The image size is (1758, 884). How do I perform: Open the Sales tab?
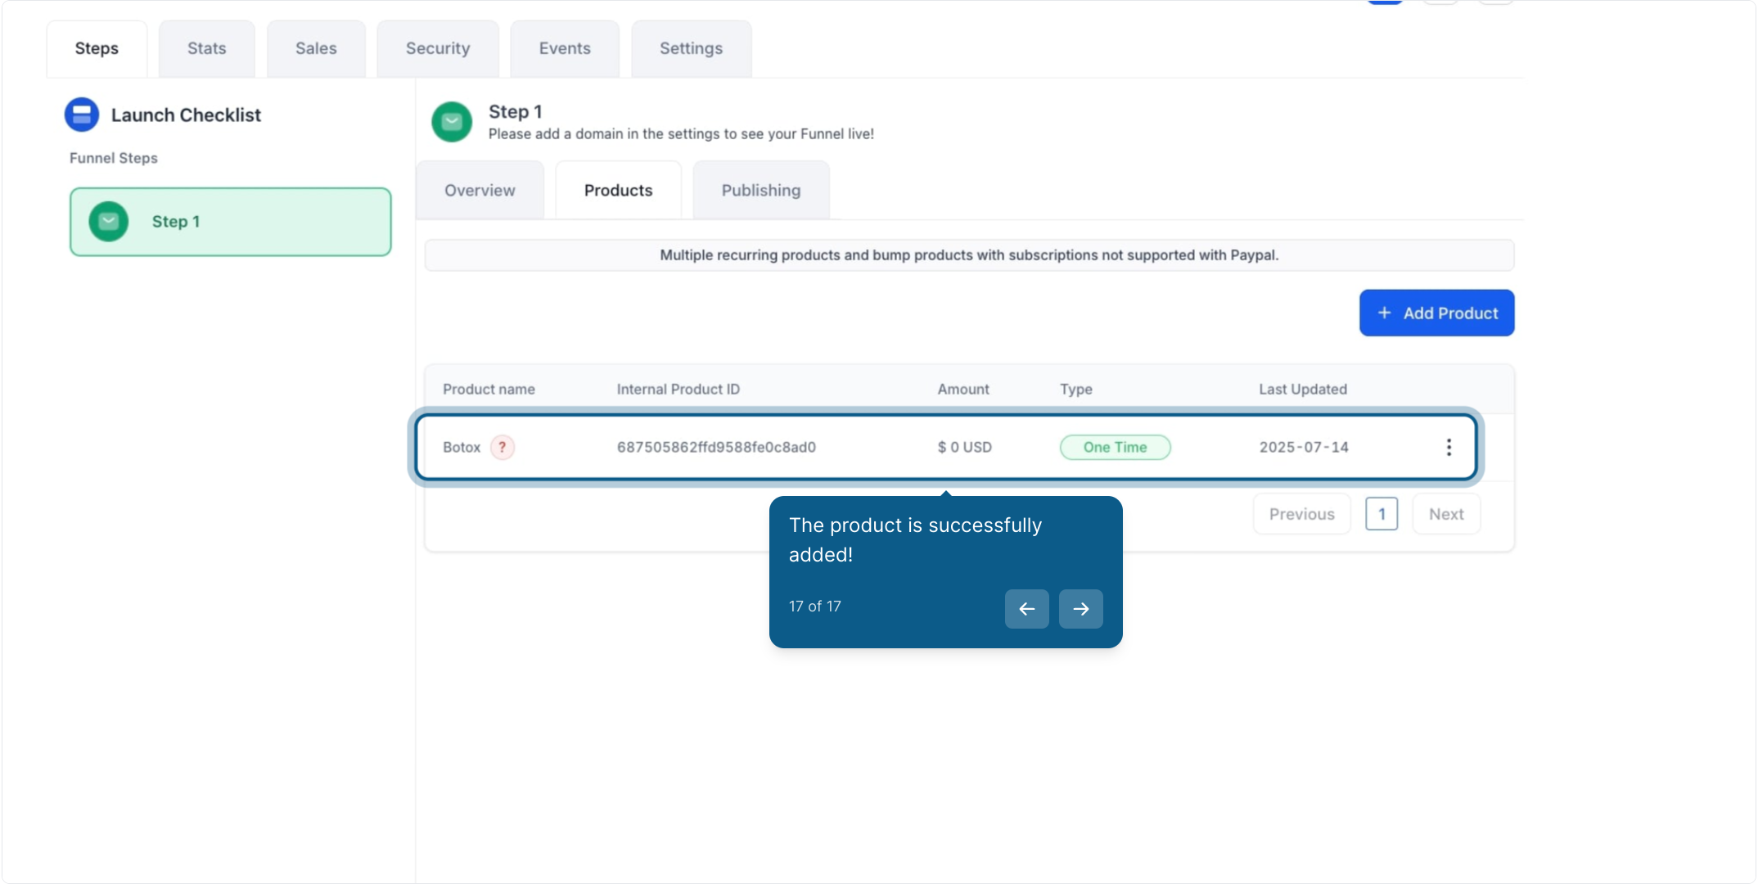pos(316,48)
